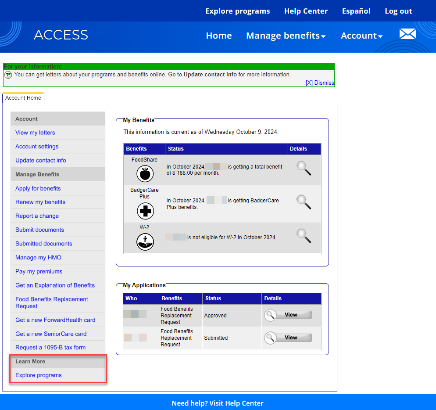436x410 pixels.
Task: Click the W-2 details magnifying glass
Action: tap(304, 236)
